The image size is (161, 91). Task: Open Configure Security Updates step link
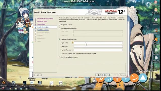tap(45, 18)
